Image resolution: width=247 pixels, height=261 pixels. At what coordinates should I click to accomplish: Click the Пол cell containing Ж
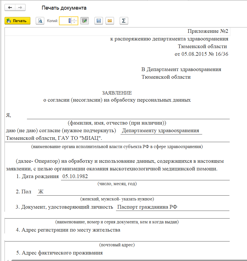pyautogui.click(x=41, y=192)
